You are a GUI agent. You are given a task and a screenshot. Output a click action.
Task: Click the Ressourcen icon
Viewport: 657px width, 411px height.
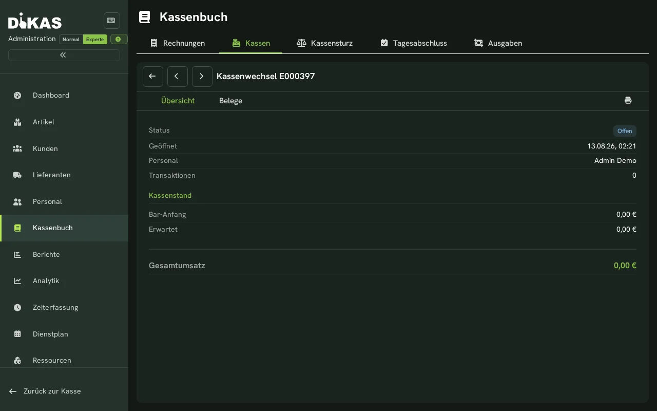point(17,360)
